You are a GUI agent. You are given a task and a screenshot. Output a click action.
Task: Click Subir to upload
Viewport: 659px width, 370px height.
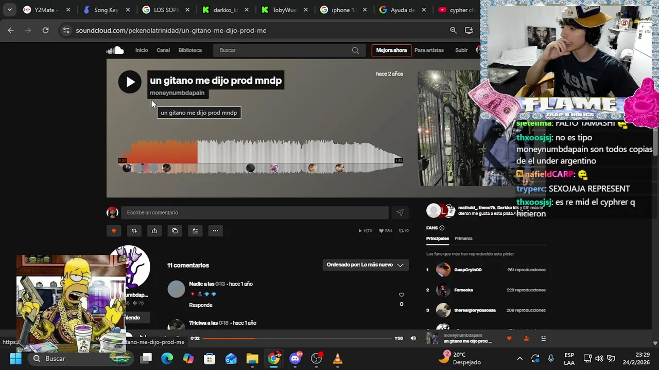[x=461, y=50]
